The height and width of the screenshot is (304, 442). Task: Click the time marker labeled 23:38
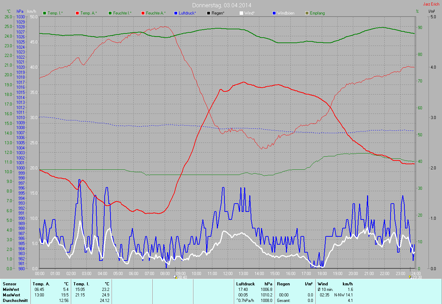415,277
